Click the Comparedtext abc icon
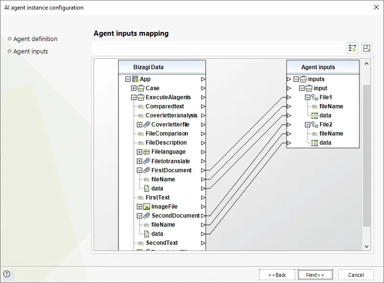 tap(141, 106)
